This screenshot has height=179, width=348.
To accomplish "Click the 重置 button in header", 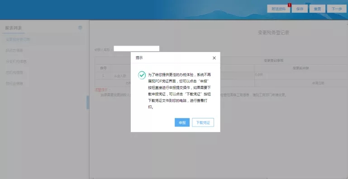I will [x=317, y=9].
